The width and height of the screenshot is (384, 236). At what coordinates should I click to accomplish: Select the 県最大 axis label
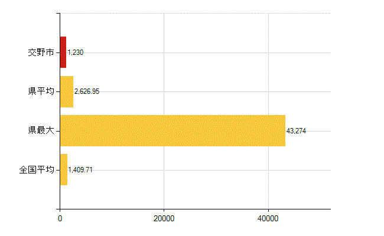41,130
